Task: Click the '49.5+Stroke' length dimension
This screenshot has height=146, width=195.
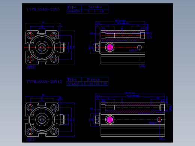Action: [x=133, y=95]
